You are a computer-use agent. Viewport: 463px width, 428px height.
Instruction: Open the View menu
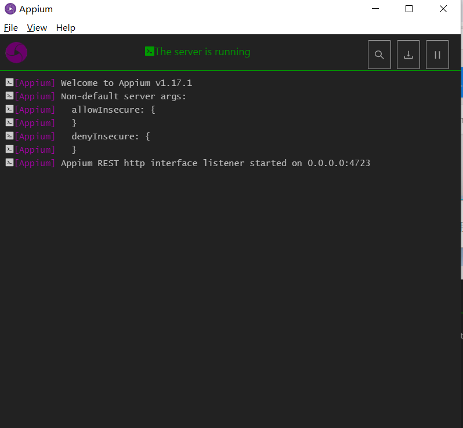coord(37,28)
